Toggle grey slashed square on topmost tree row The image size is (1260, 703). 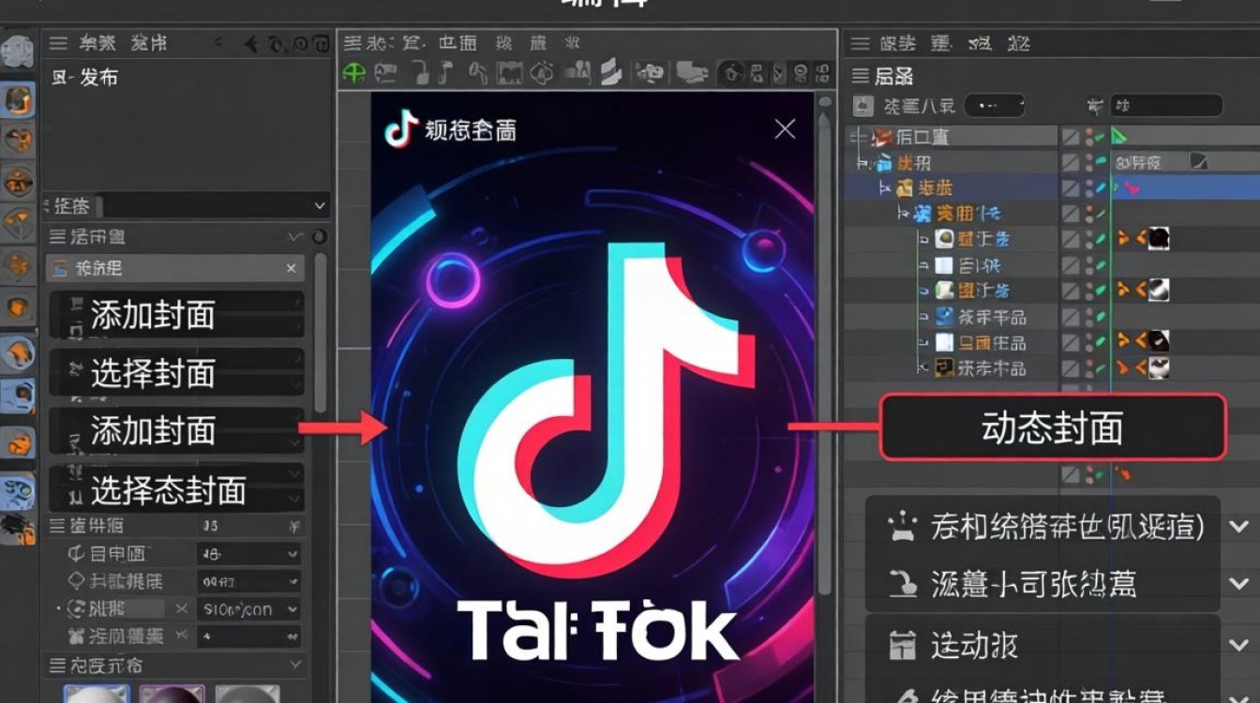pos(1071,137)
